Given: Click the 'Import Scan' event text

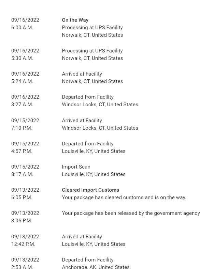Looking at the screenshot, I should (x=76, y=167).
